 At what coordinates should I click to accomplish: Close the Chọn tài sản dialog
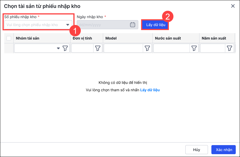pos(233,6)
